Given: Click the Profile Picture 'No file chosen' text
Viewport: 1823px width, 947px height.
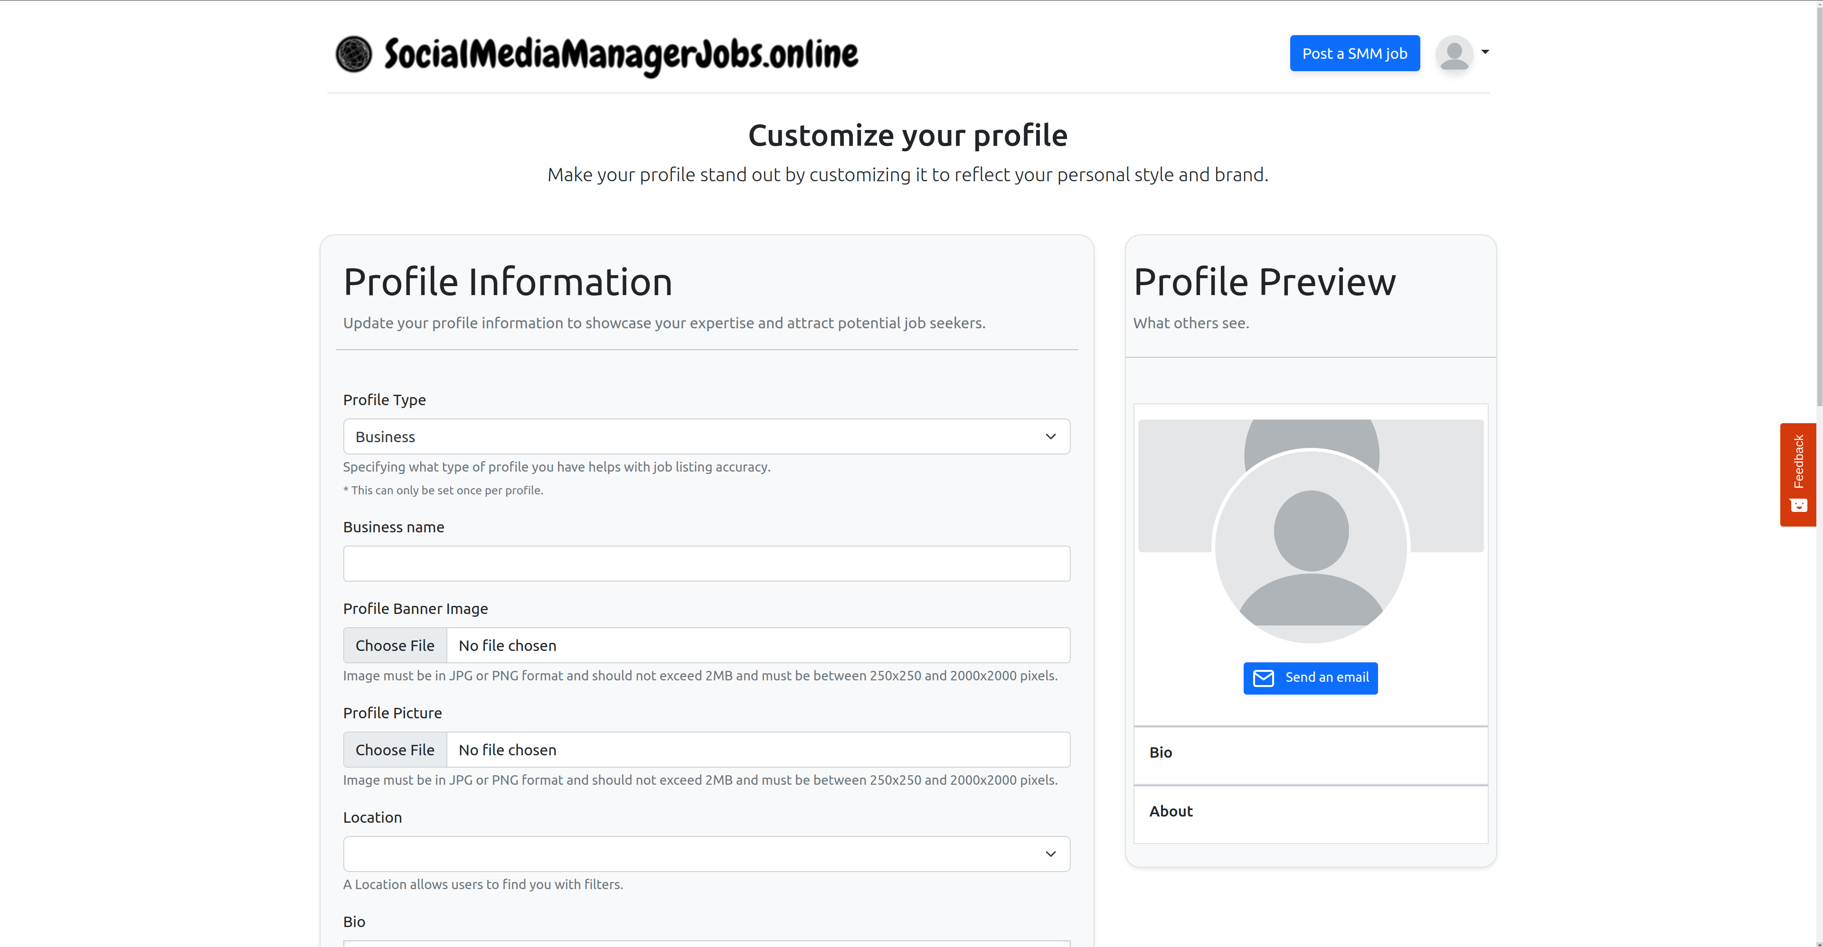Looking at the screenshot, I should pyautogui.click(x=507, y=750).
